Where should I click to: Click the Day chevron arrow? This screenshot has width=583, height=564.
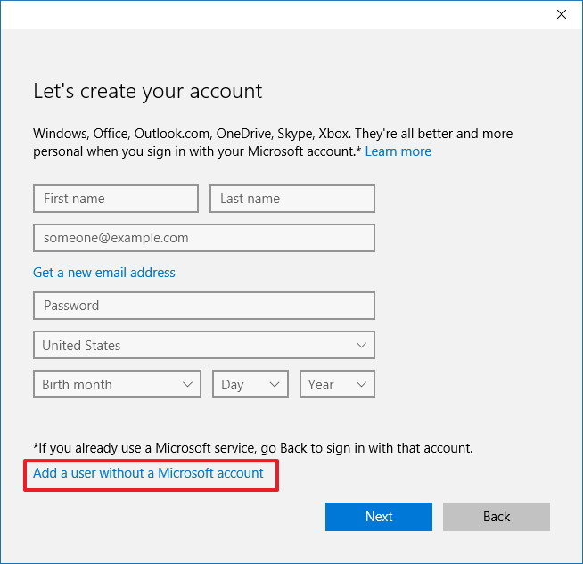(x=274, y=385)
